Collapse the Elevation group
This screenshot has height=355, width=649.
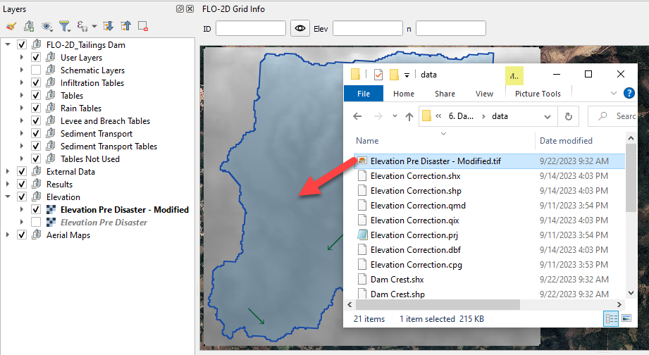8,197
